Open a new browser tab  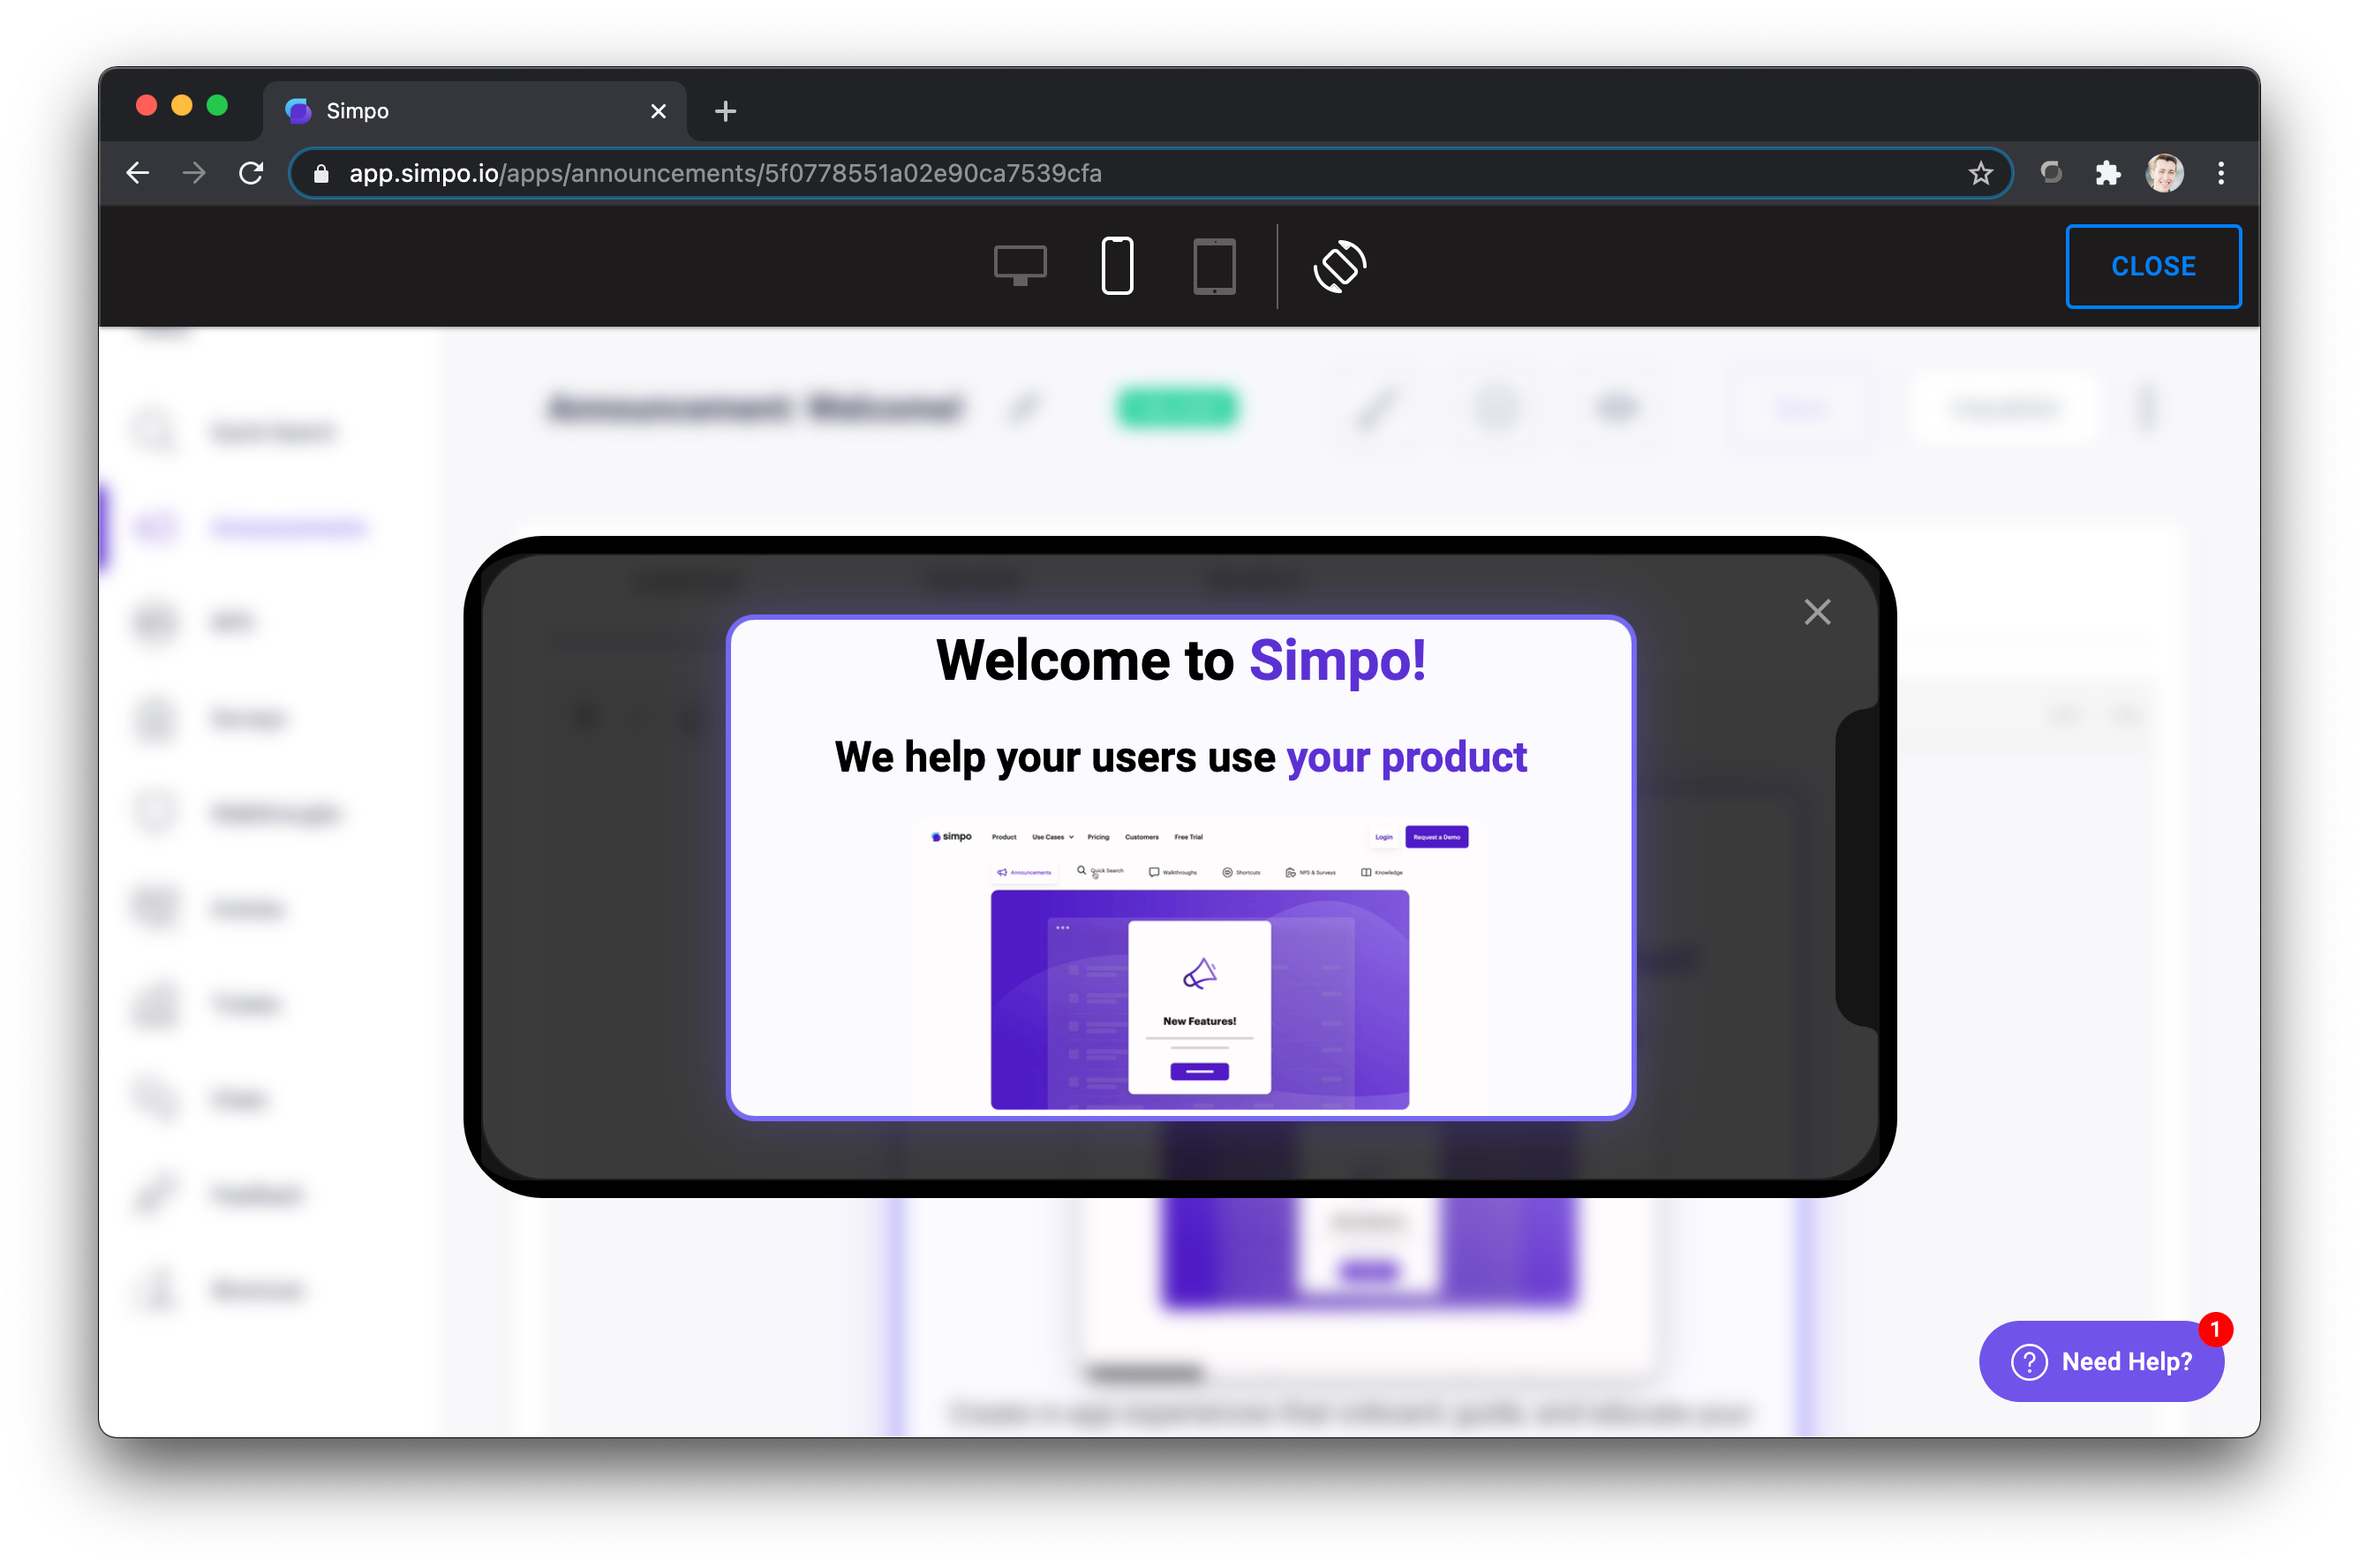coord(725,111)
